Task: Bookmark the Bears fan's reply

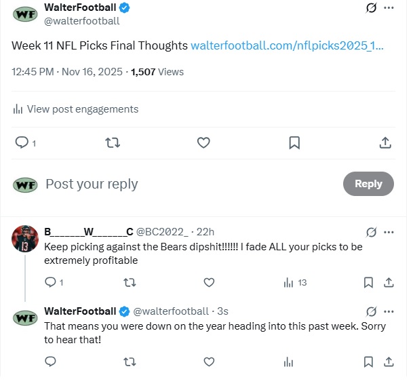Action: (x=368, y=282)
